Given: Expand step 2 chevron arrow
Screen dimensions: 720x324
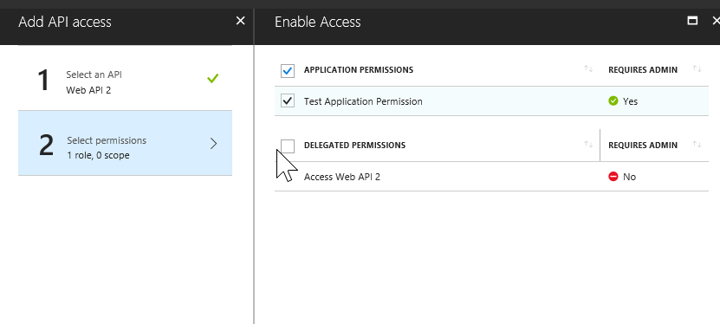Looking at the screenshot, I should 213,144.
